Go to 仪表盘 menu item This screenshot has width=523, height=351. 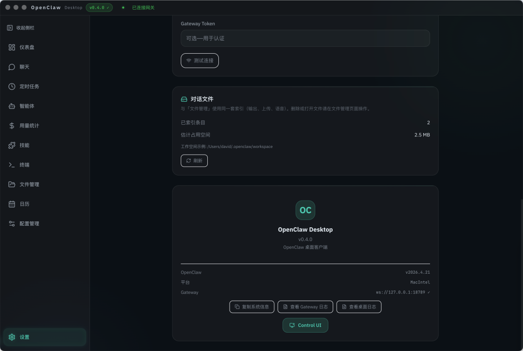point(45,47)
